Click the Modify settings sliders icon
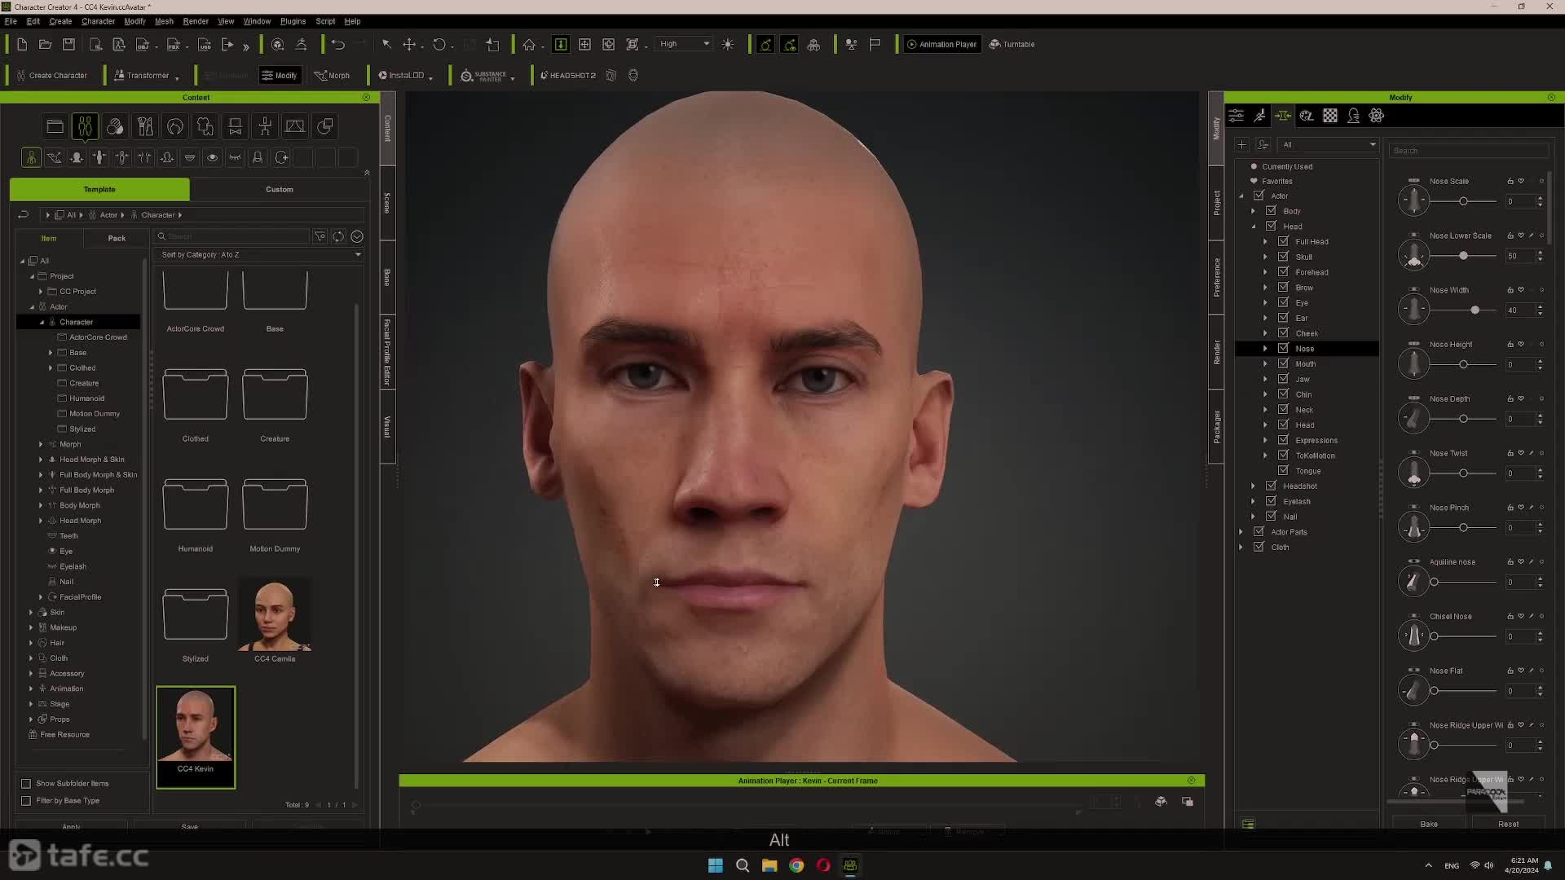Viewport: 1565px width, 880px height. 1236,116
